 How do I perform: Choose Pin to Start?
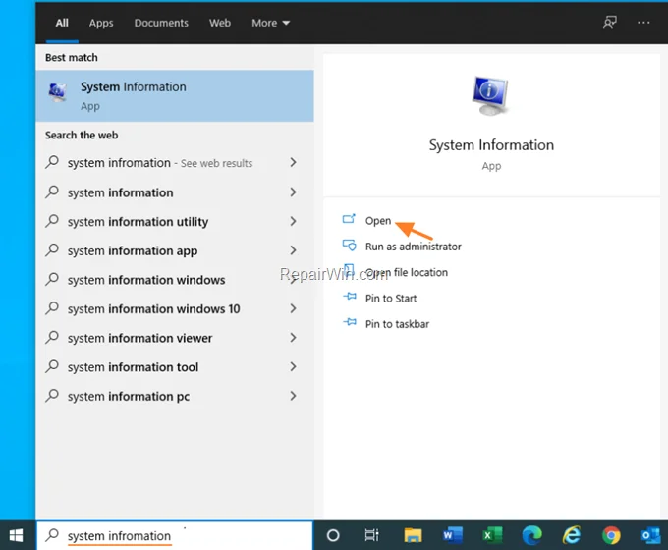(391, 299)
